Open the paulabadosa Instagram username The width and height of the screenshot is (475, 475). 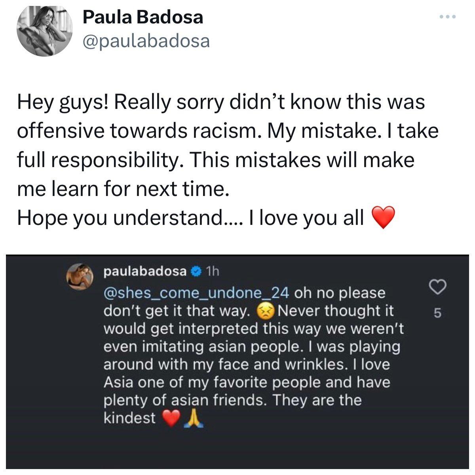(x=144, y=272)
